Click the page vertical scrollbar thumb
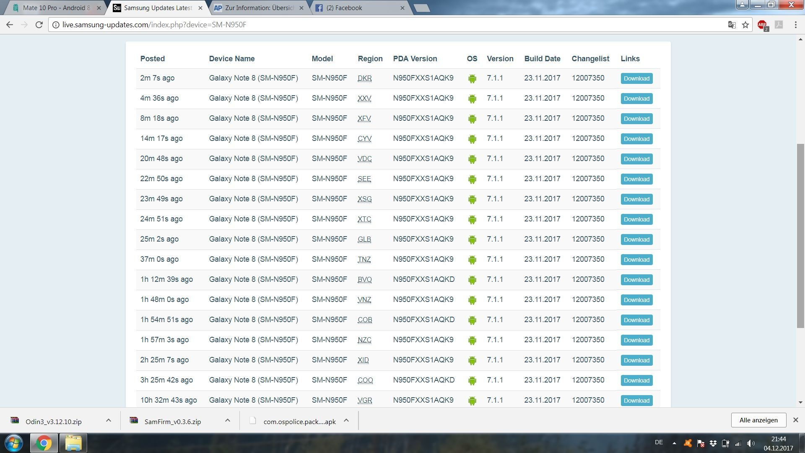Screen dimensions: 805x453 (800, 236)
